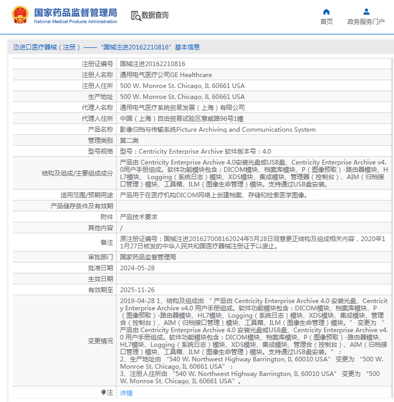Image resolution: width=394 pixels, height=402 pixels.
Task: Click 国家药品监督管理局 in 审批部门 row
Action: pyautogui.click(x=148, y=257)
